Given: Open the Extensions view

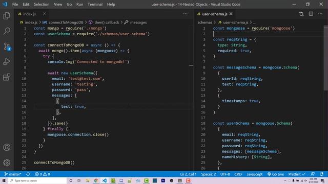Looking at the screenshot, I should click(7, 77).
